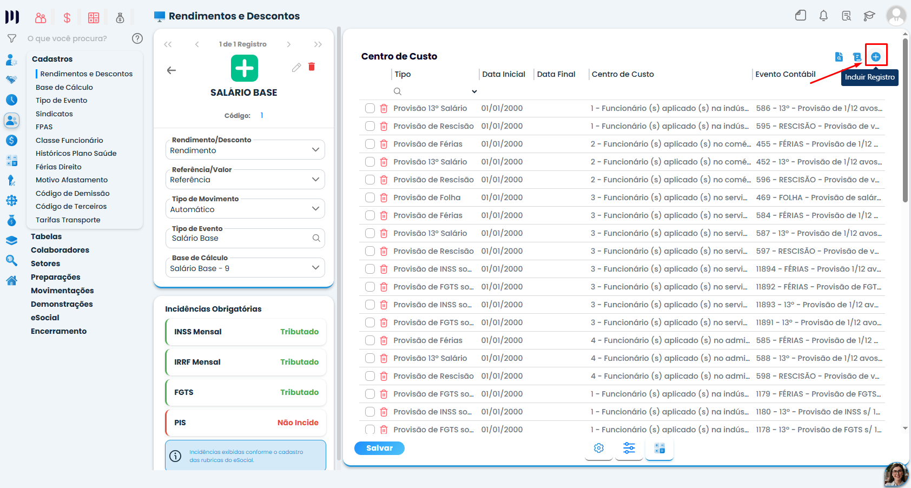Open the eSocial menu section
The height and width of the screenshot is (488, 911).
tap(45, 318)
